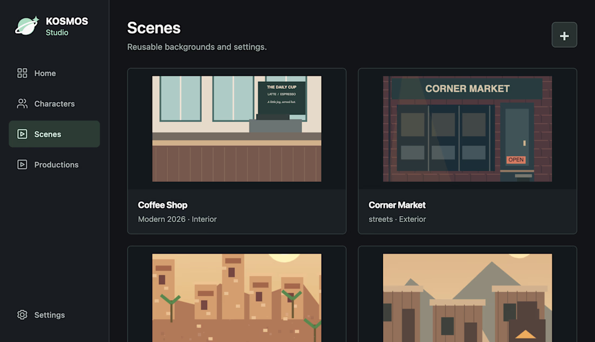This screenshot has height=342, width=595.
Task: Open the desert adobe town scene thumbnail
Action: [x=237, y=298]
